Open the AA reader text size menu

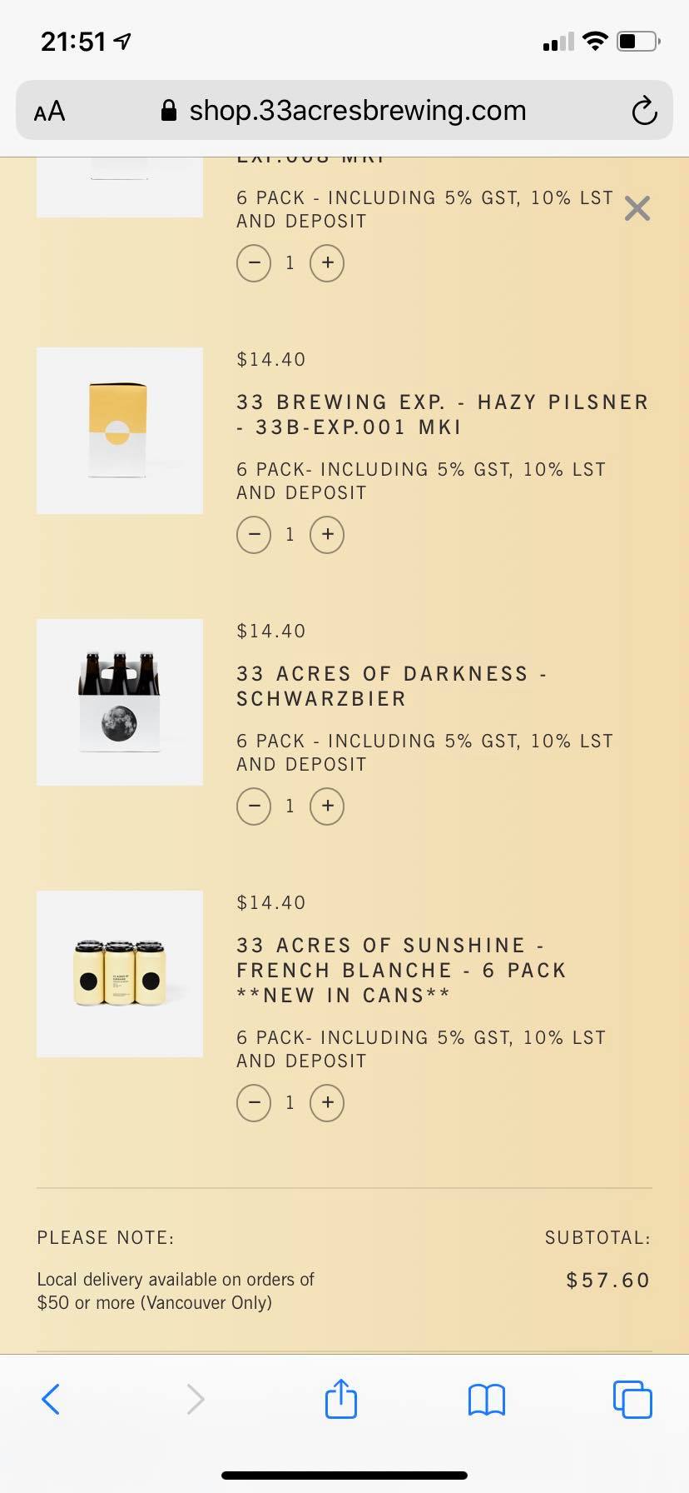tap(49, 111)
